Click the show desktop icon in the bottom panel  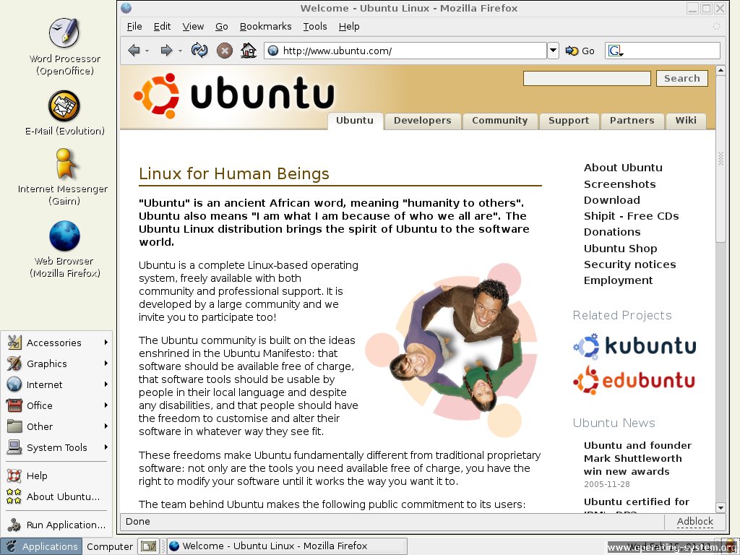point(149,546)
